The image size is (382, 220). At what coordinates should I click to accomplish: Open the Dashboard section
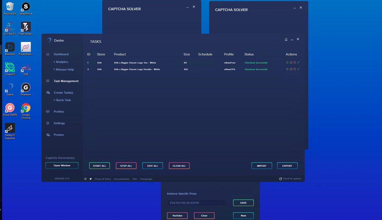tap(61, 54)
